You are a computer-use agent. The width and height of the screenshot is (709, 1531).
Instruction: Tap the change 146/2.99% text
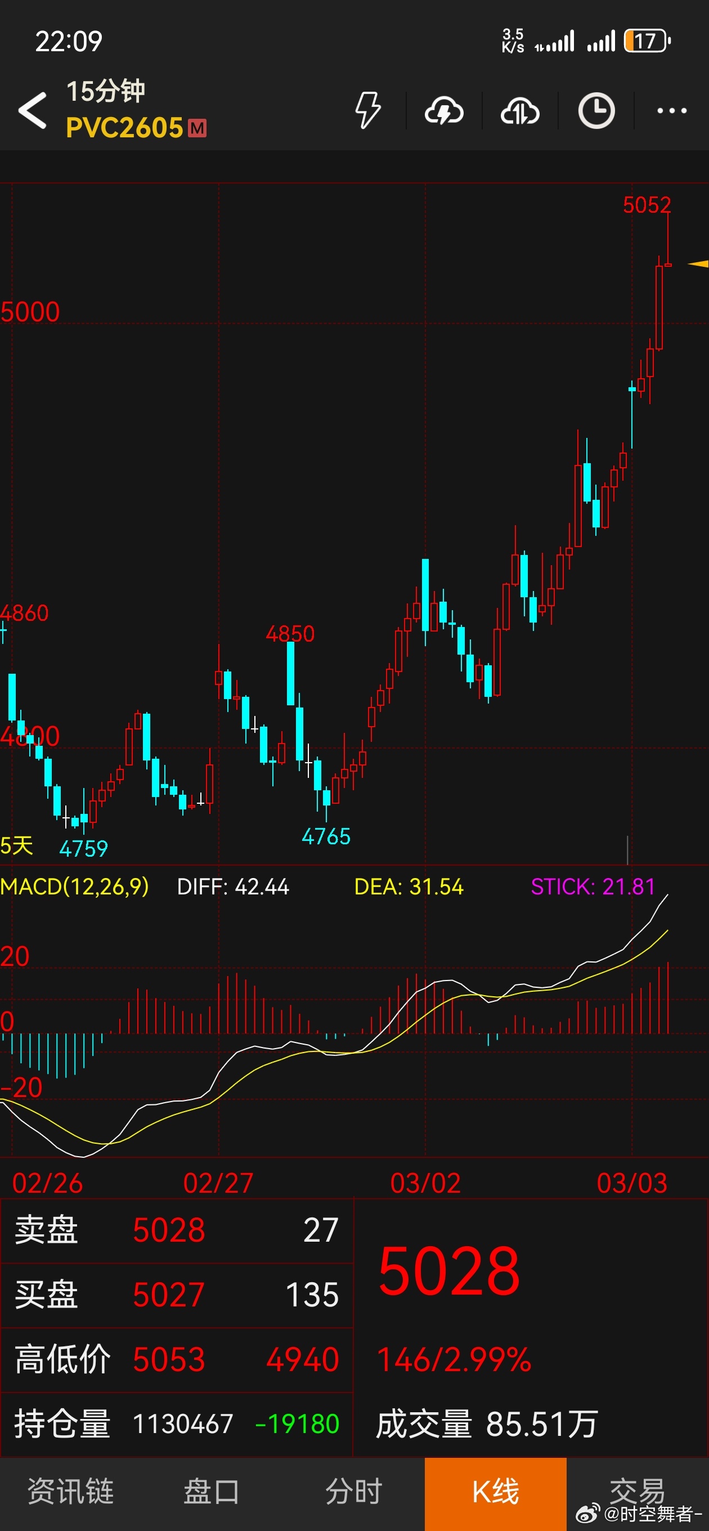454,1360
